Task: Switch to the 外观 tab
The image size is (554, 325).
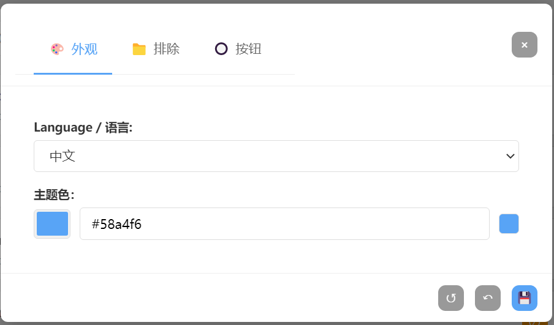Action: coord(84,50)
